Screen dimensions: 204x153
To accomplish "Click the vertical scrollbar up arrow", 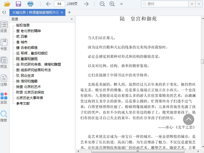I will 203,19.
